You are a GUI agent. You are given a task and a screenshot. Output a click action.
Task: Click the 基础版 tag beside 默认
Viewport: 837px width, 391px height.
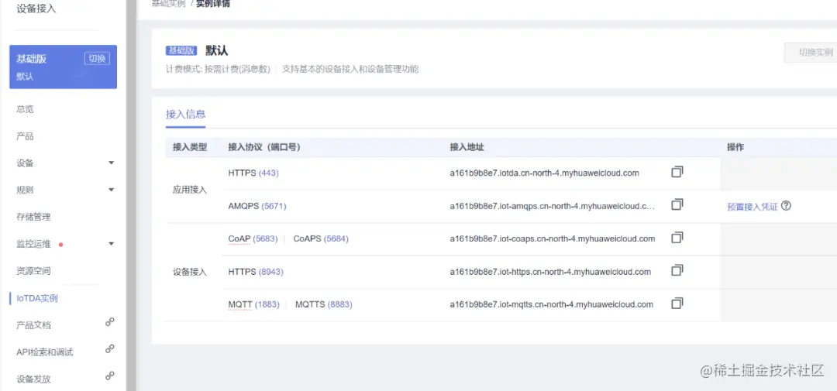pos(181,50)
